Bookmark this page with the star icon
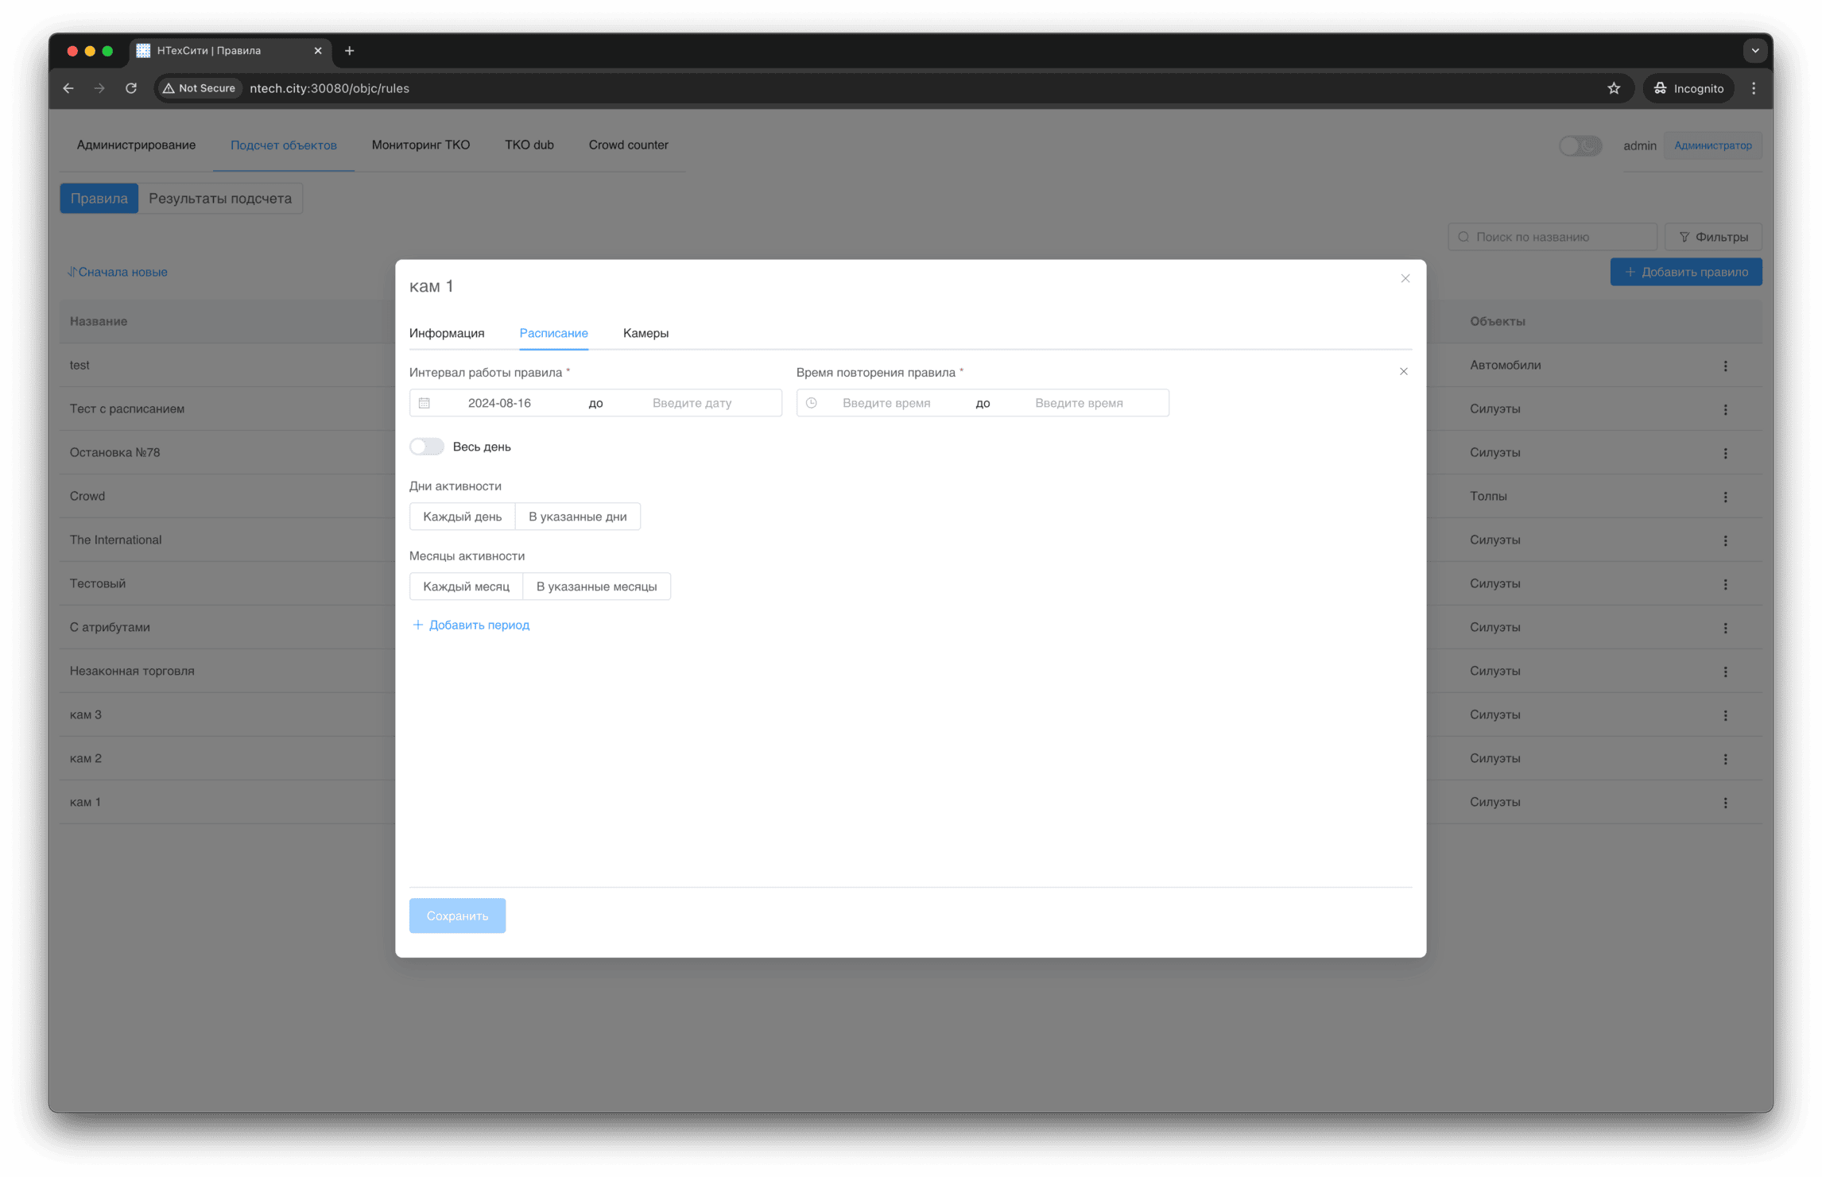Viewport: 1822px width, 1177px height. click(x=1613, y=88)
